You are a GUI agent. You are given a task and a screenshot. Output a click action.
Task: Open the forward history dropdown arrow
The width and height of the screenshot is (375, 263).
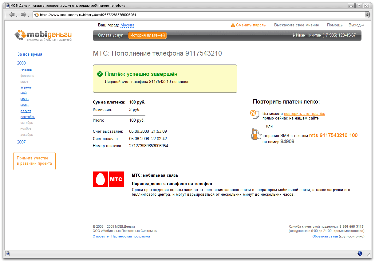[x=29, y=16]
